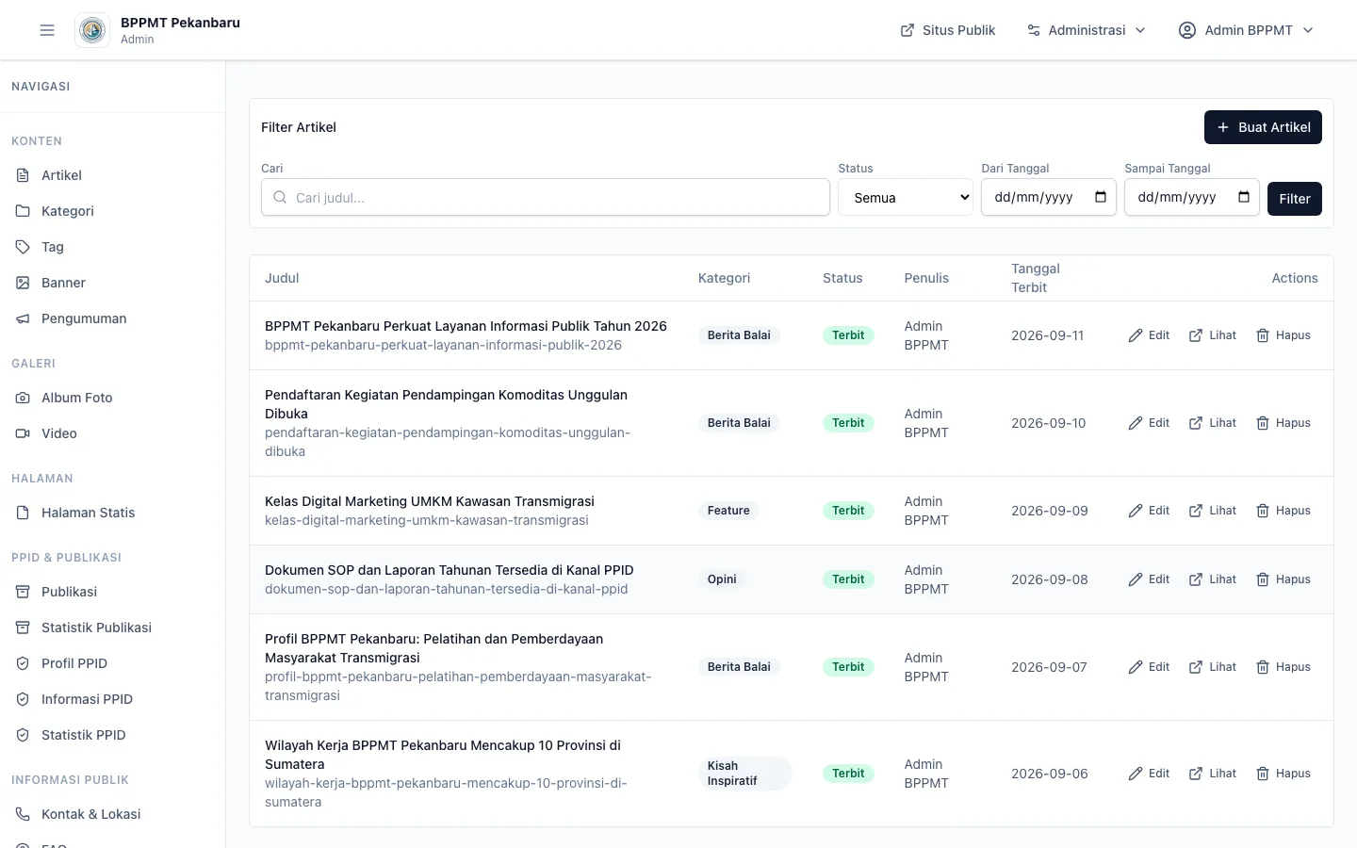Click the Informasi PPID shield icon
Viewport: 1357px width, 848px height.
pyautogui.click(x=23, y=699)
